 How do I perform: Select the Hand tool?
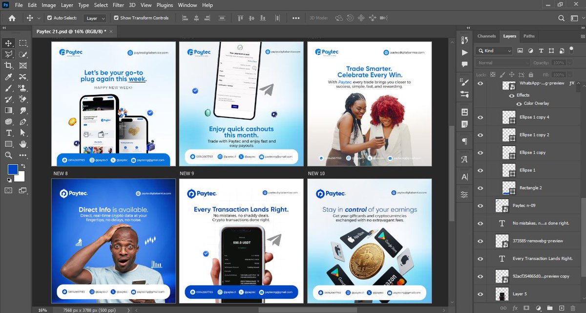pyautogui.click(x=23, y=144)
